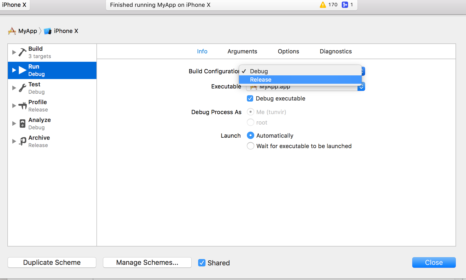Select the Test row label in the sidebar
466x280 pixels.
pos(34,84)
